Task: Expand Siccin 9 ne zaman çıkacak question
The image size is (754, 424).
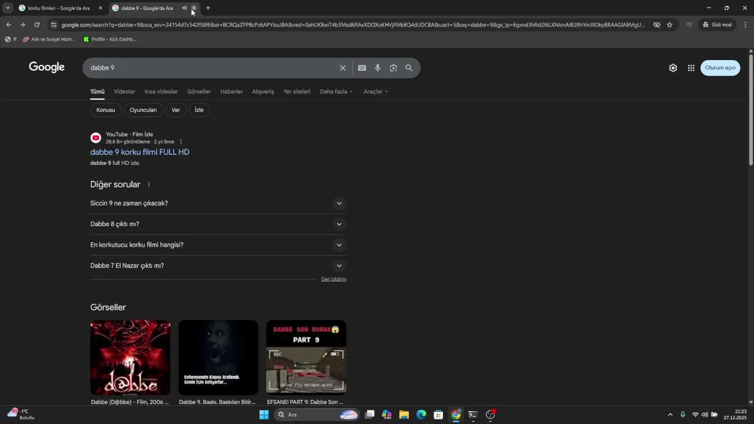Action: pyautogui.click(x=218, y=203)
